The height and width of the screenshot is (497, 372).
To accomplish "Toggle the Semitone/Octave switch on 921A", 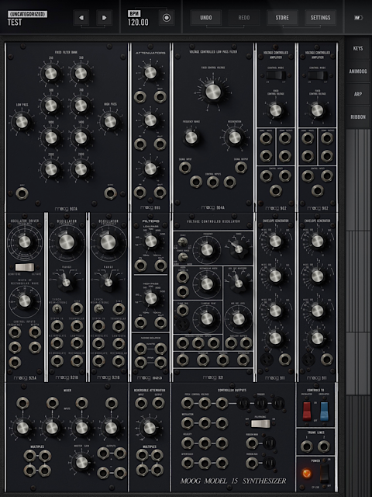I will (x=25, y=267).
